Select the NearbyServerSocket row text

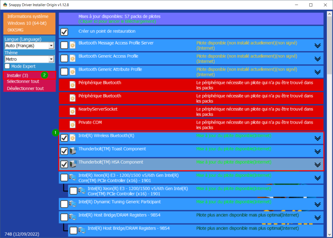(98, 109)
